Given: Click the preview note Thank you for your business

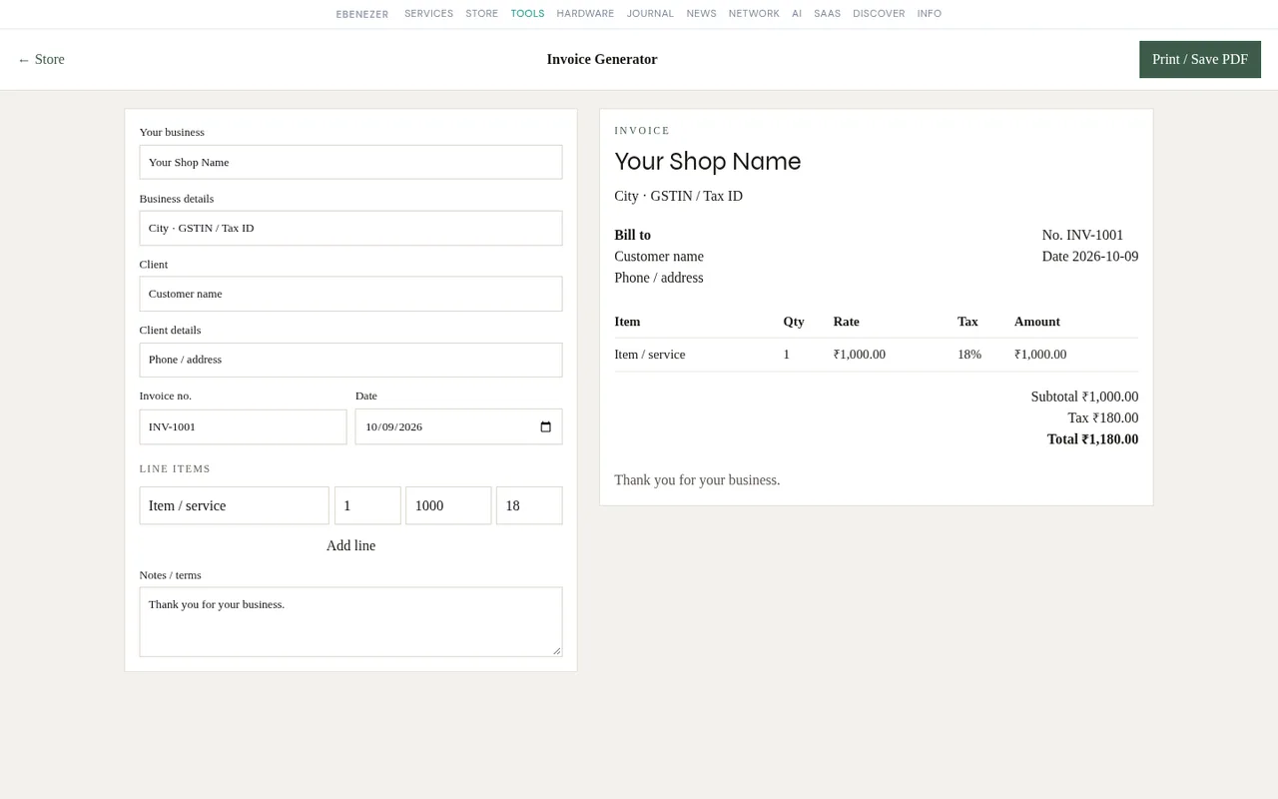Looking at the screenshot, I should coord(697,480).
